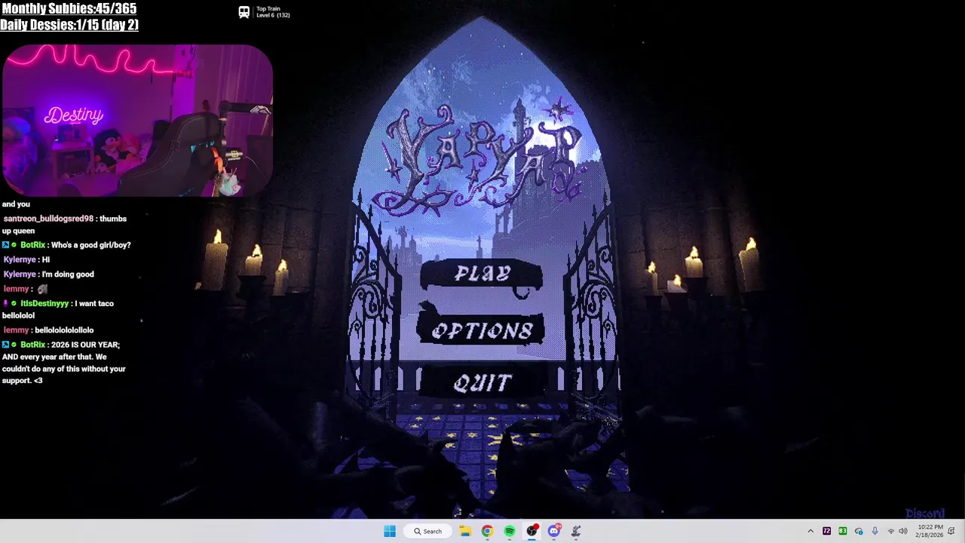Select the game's taskbar icon
965x543 pixels.
pyautogui.click(x=576, y=531)
